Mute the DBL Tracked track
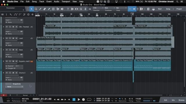 click(x=7, y=27)
